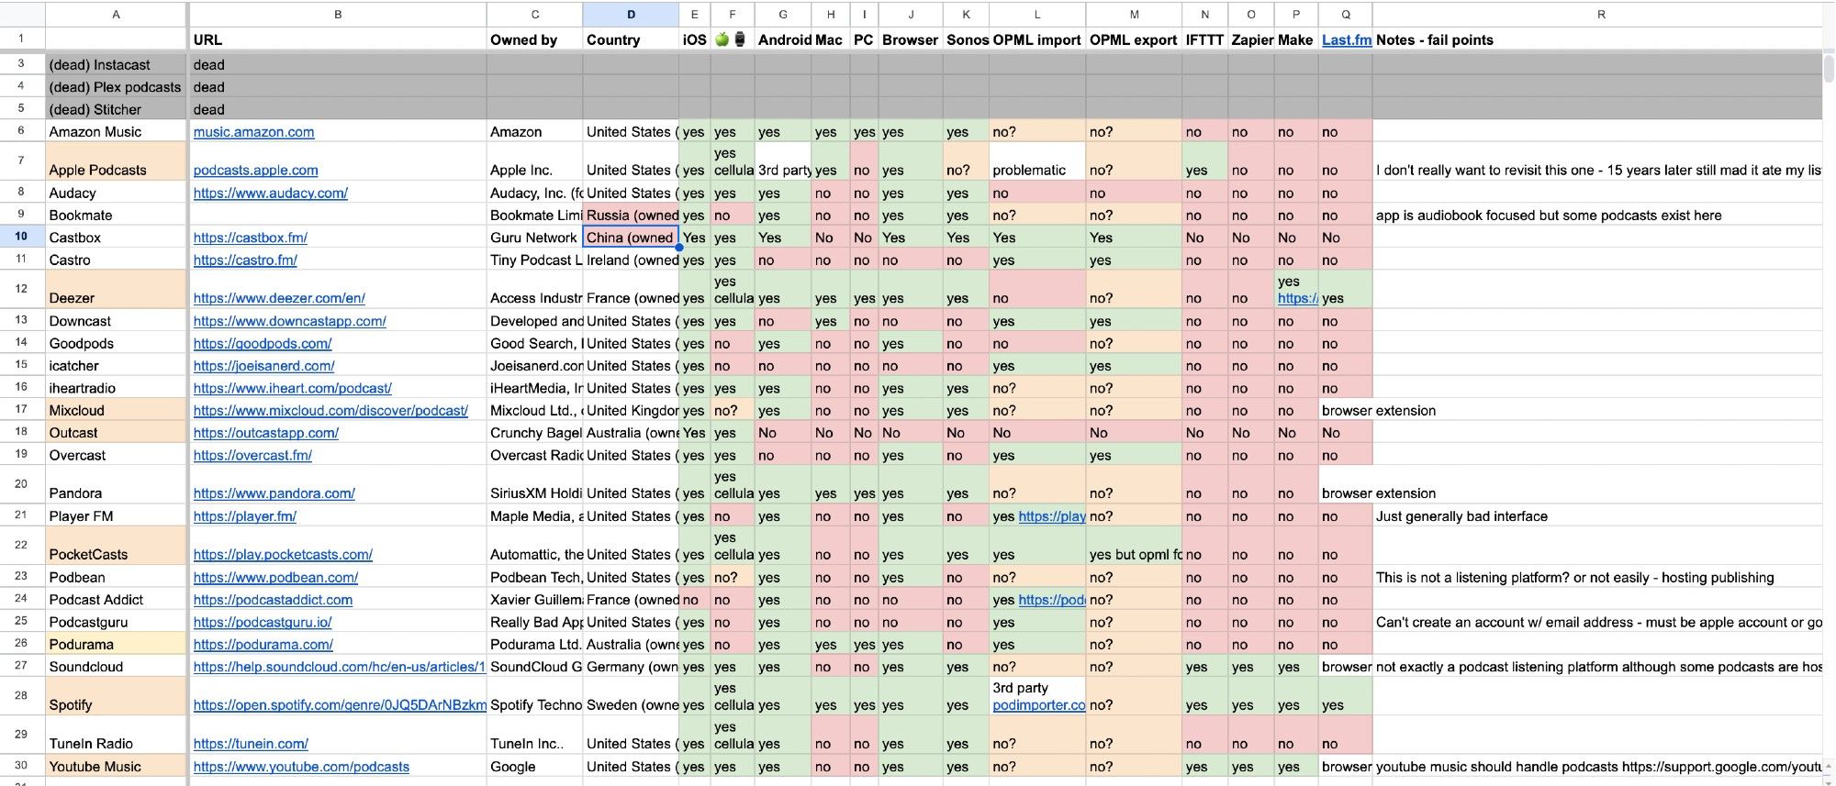Click the vertical scrollbar thumb on the right
This screenshot has height=786, width=1836.
point(1829,69)
